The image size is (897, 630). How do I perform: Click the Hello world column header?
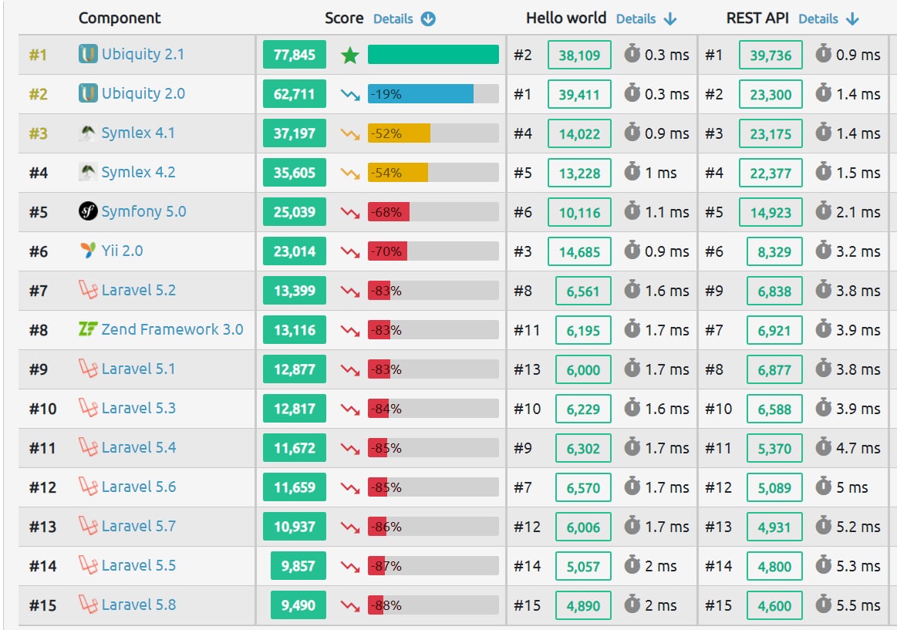[x=566, y=19]
